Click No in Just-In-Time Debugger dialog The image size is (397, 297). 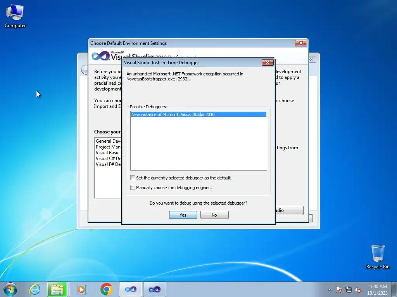pos(214,215)
